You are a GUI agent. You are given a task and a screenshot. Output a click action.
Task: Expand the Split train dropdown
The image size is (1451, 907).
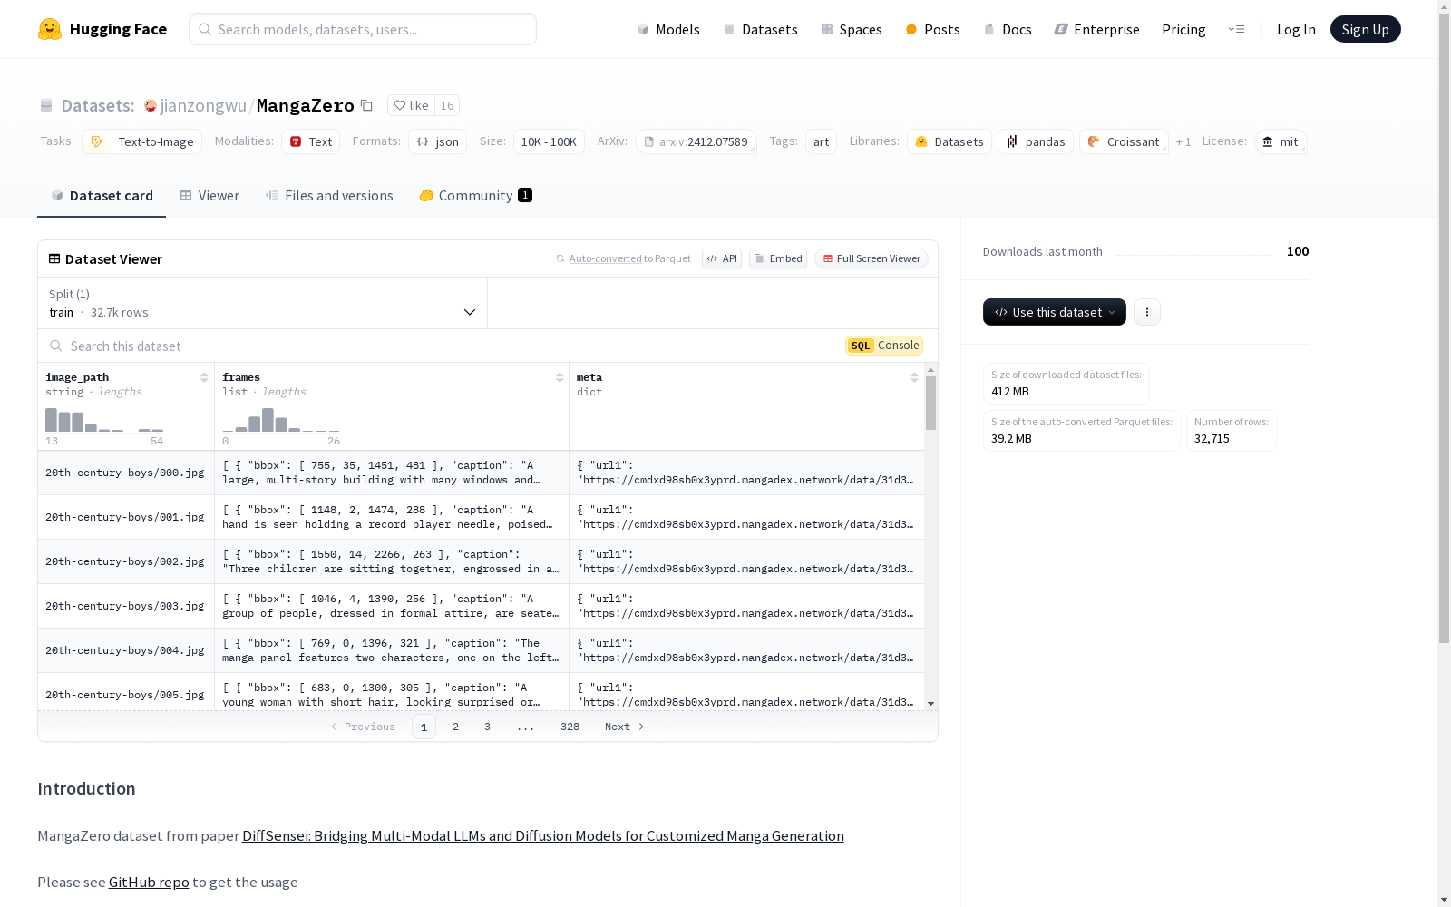point(263,303)
